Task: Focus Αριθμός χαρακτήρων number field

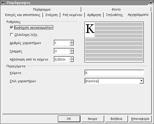Action: (62, 43)
